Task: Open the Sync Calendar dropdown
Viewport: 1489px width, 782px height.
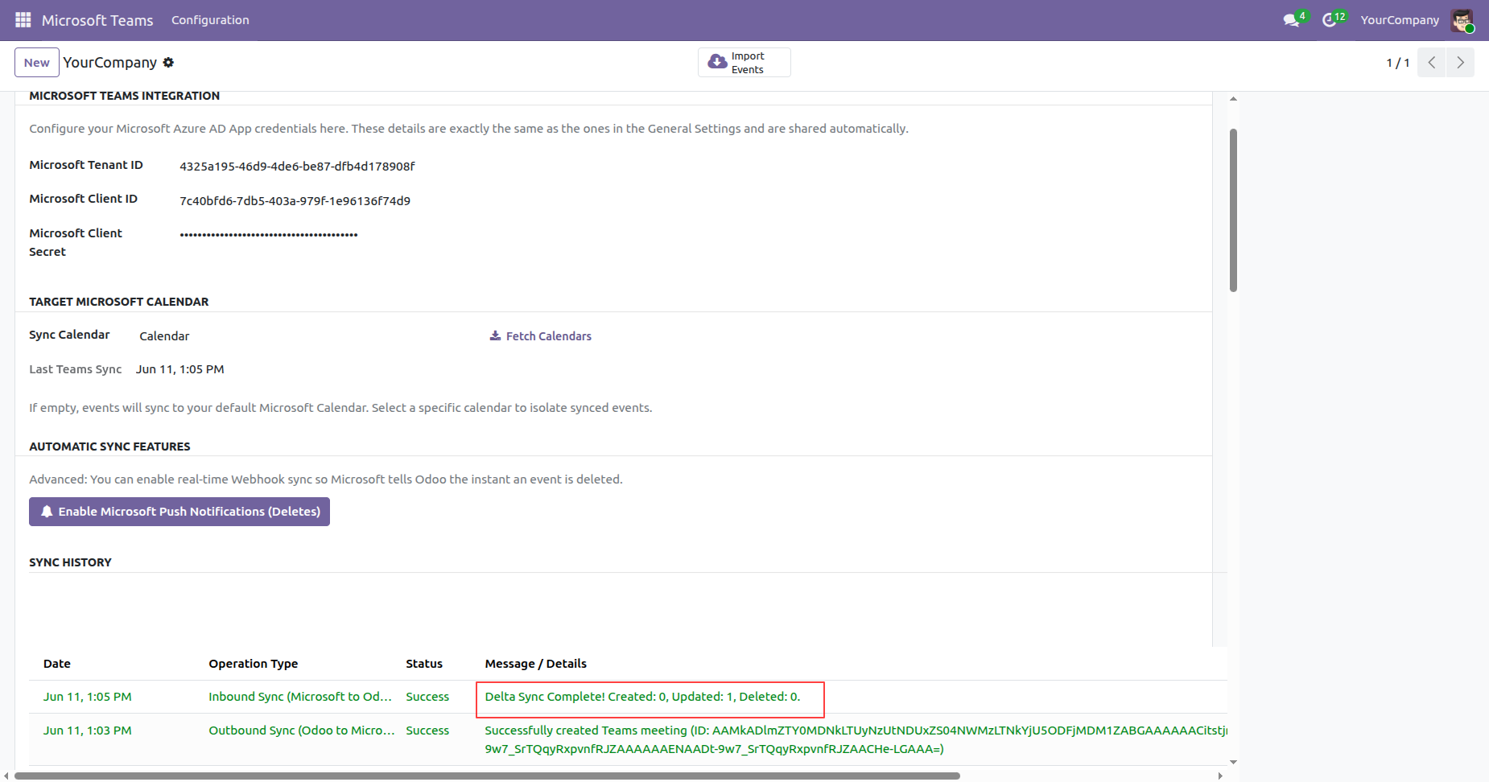Action: tap(164, 336)
